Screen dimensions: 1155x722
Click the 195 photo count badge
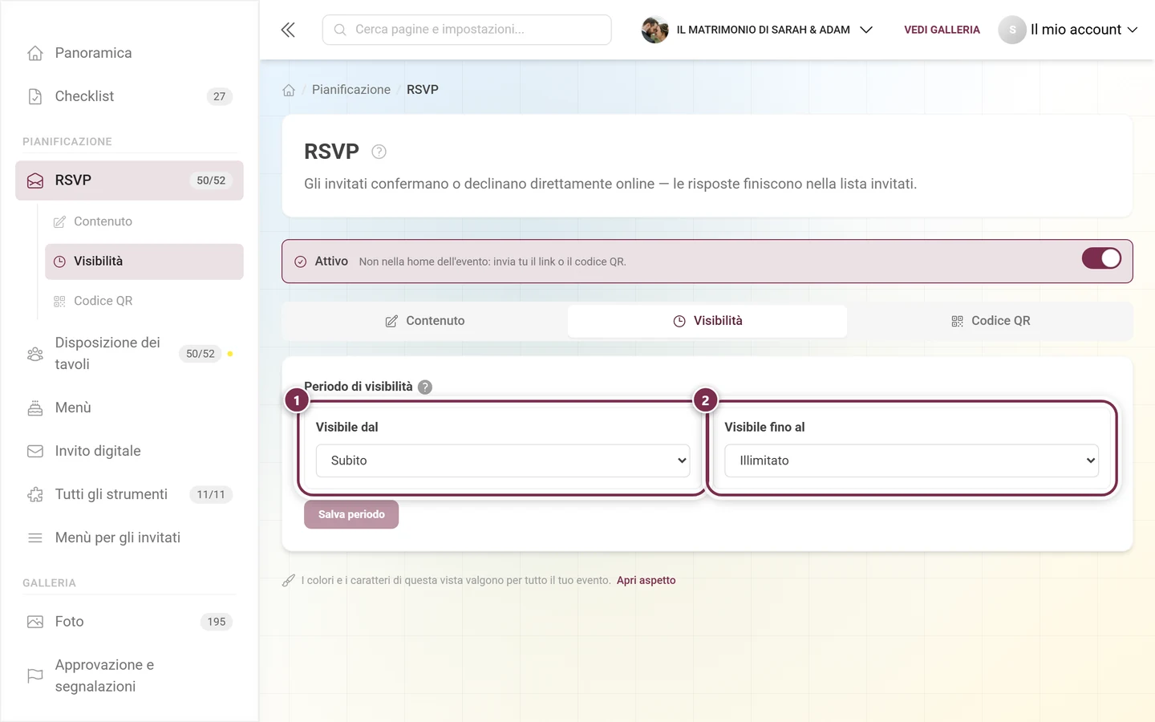[217, 622]
